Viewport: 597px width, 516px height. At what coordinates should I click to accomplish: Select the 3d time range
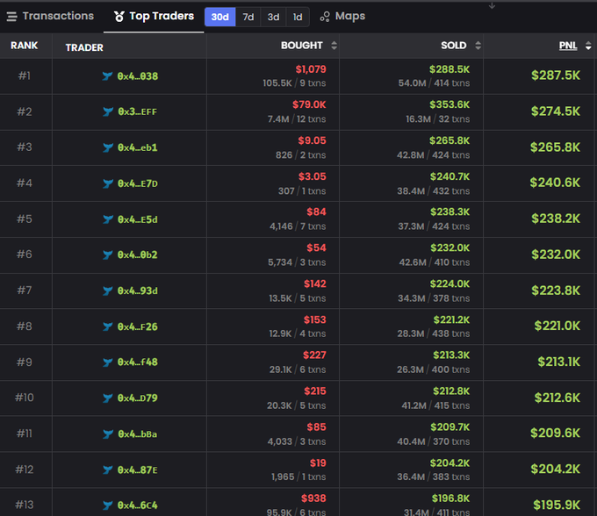273,17
